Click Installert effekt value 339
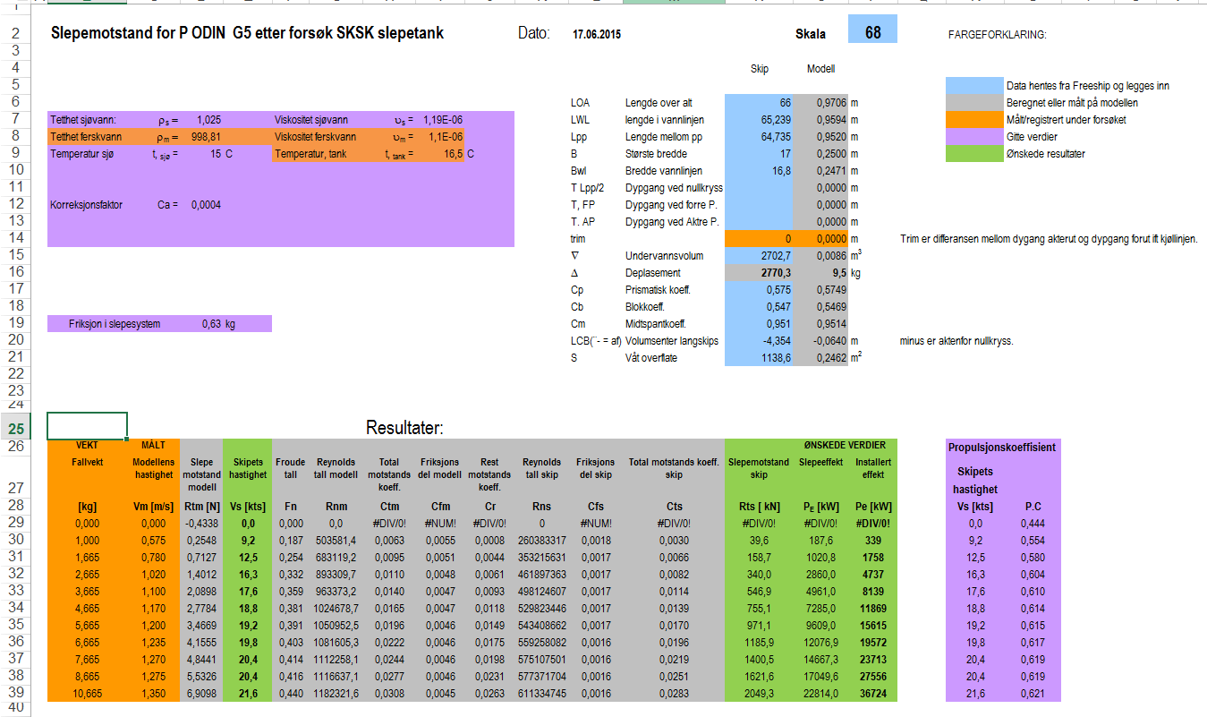This screenshot has height=717, width=1207. coord(871,540)
